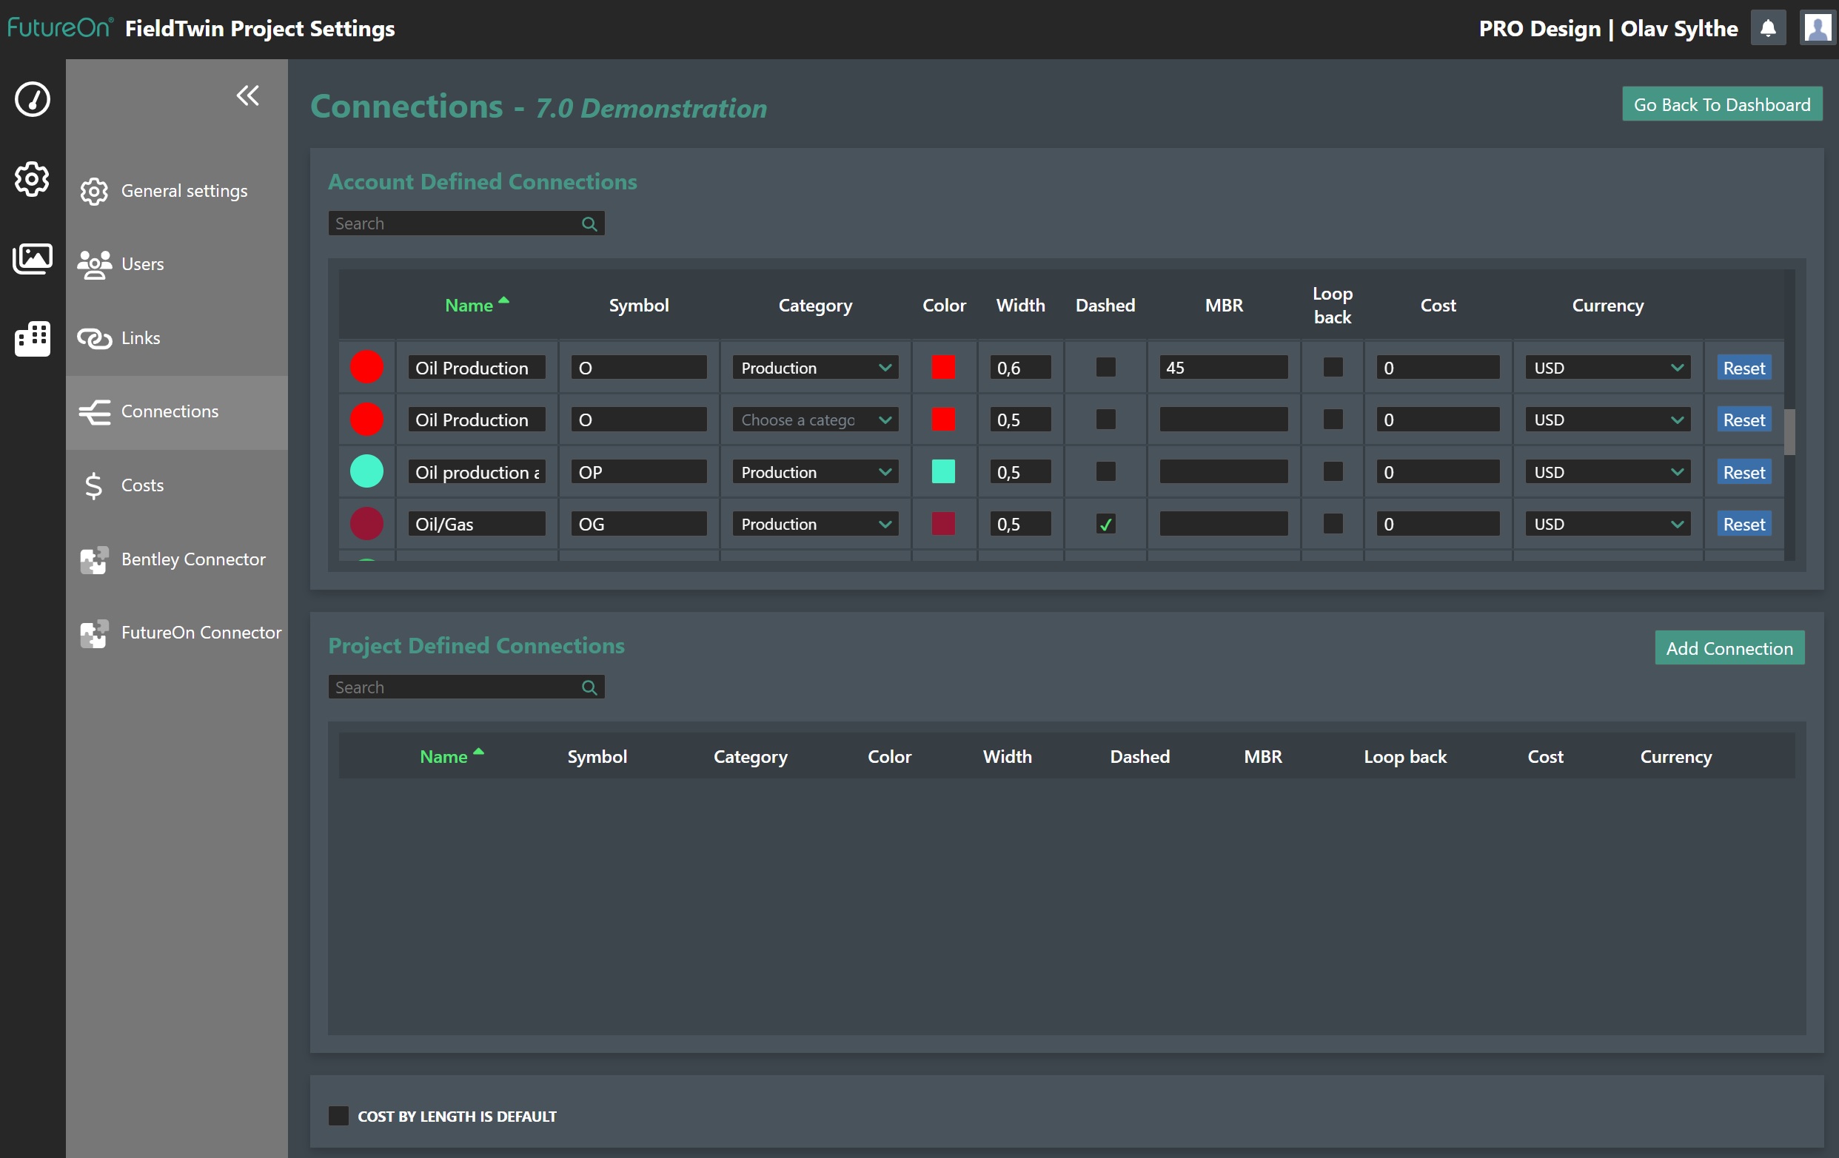Open dark red color swatch for Oil/Gas row

click(x=943, y=524)
